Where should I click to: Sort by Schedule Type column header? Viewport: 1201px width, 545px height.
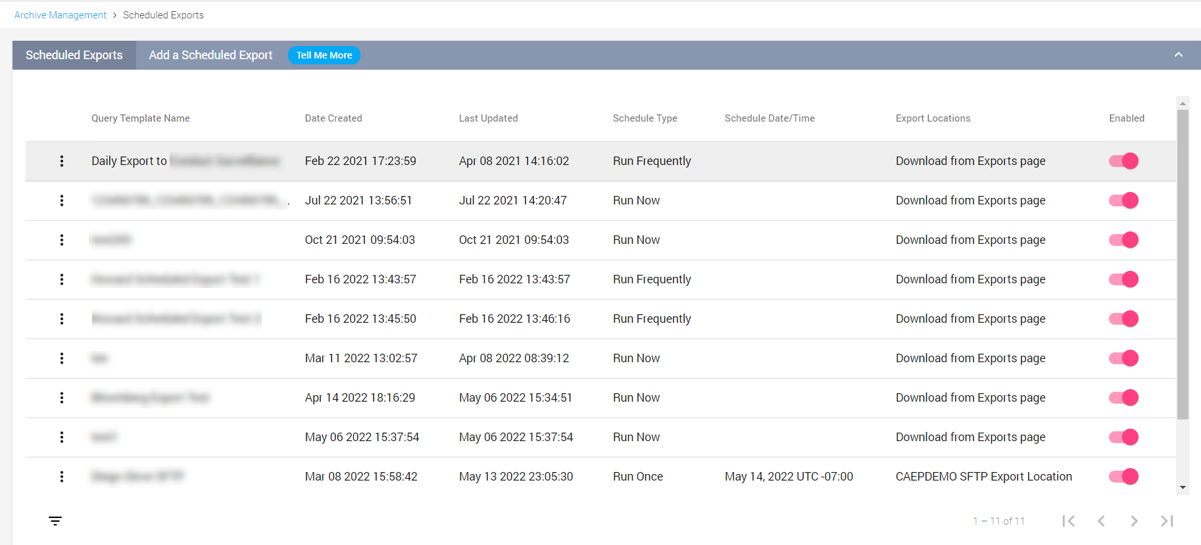[645, 118]
